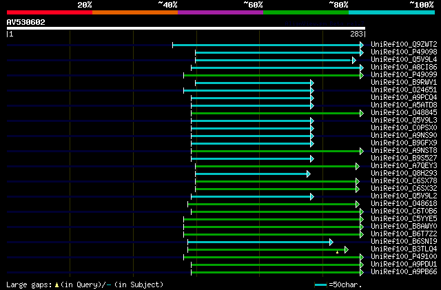Open hit UniRef100_B8AWY0 label

404,227
